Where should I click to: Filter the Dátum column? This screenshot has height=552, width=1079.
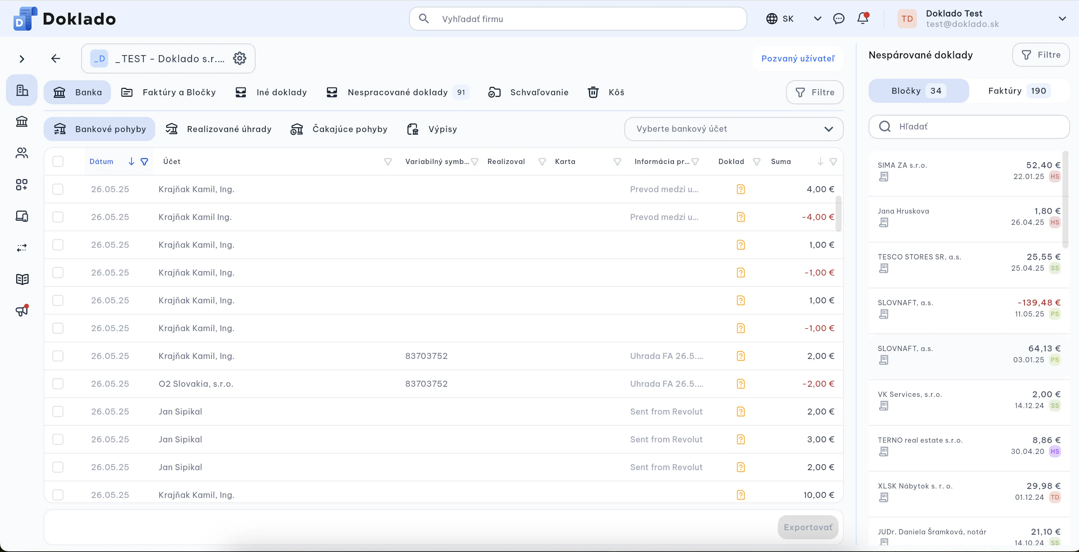tap(144, 161)
